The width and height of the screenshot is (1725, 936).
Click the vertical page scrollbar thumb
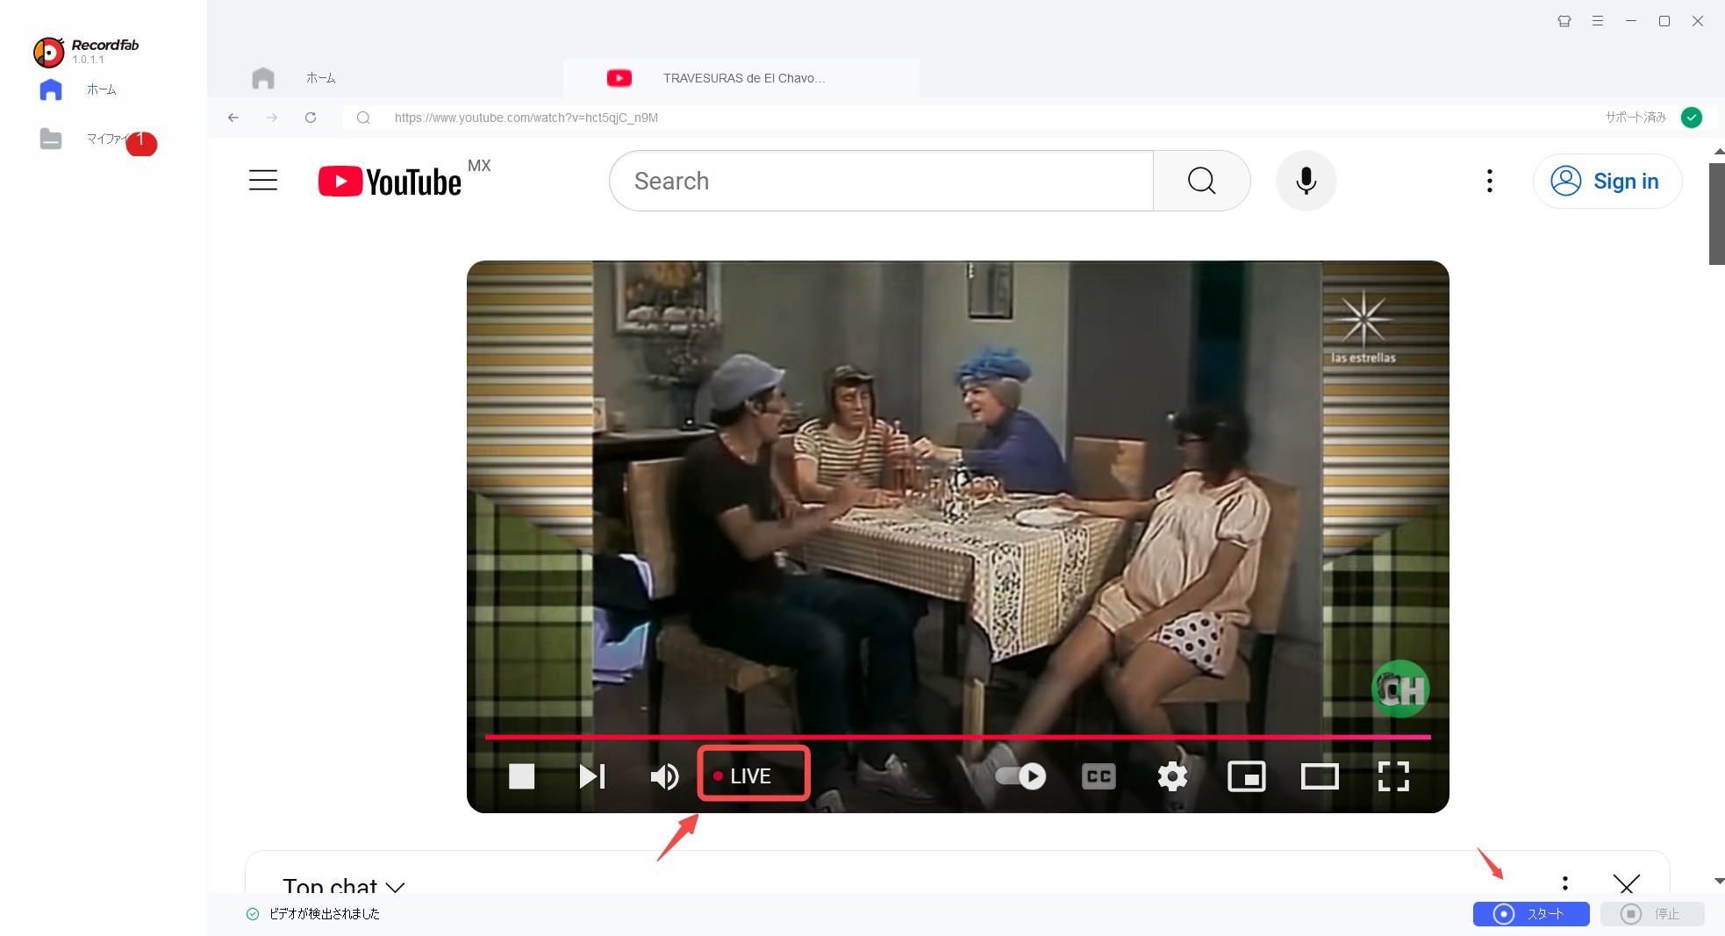pos(1717,213)
